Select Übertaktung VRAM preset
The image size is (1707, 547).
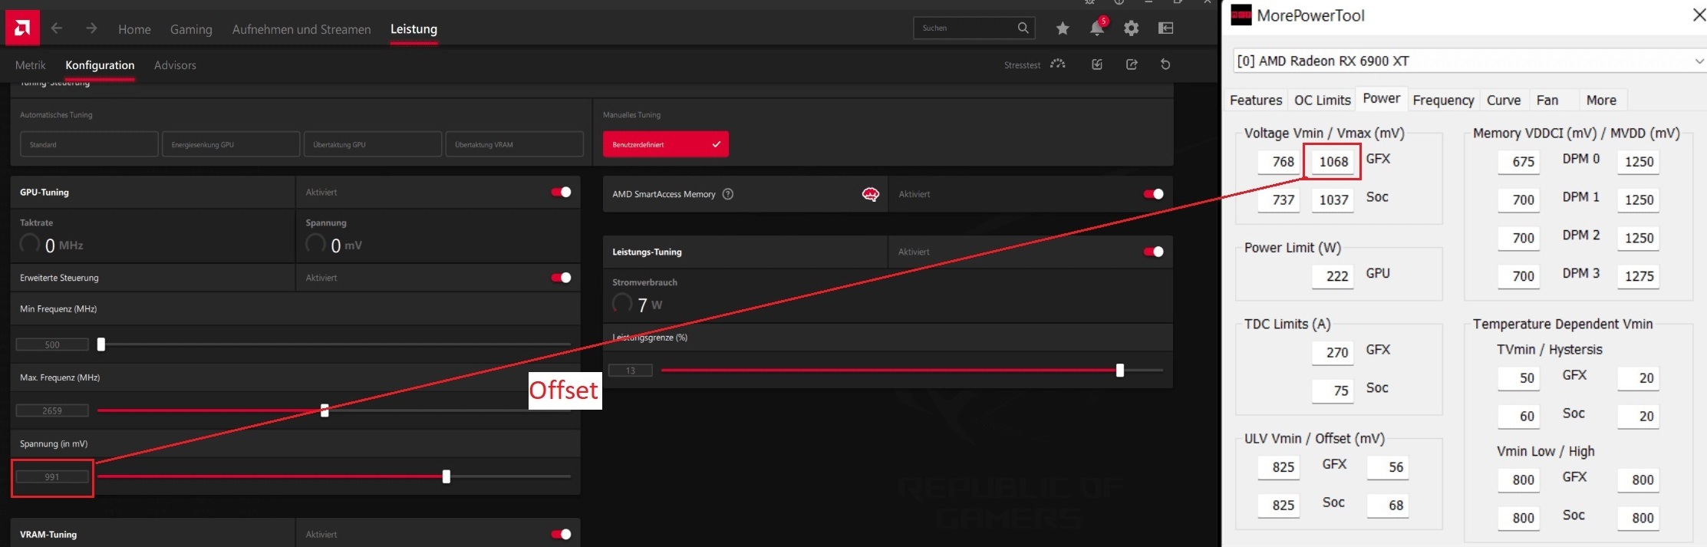pos(515,144)
